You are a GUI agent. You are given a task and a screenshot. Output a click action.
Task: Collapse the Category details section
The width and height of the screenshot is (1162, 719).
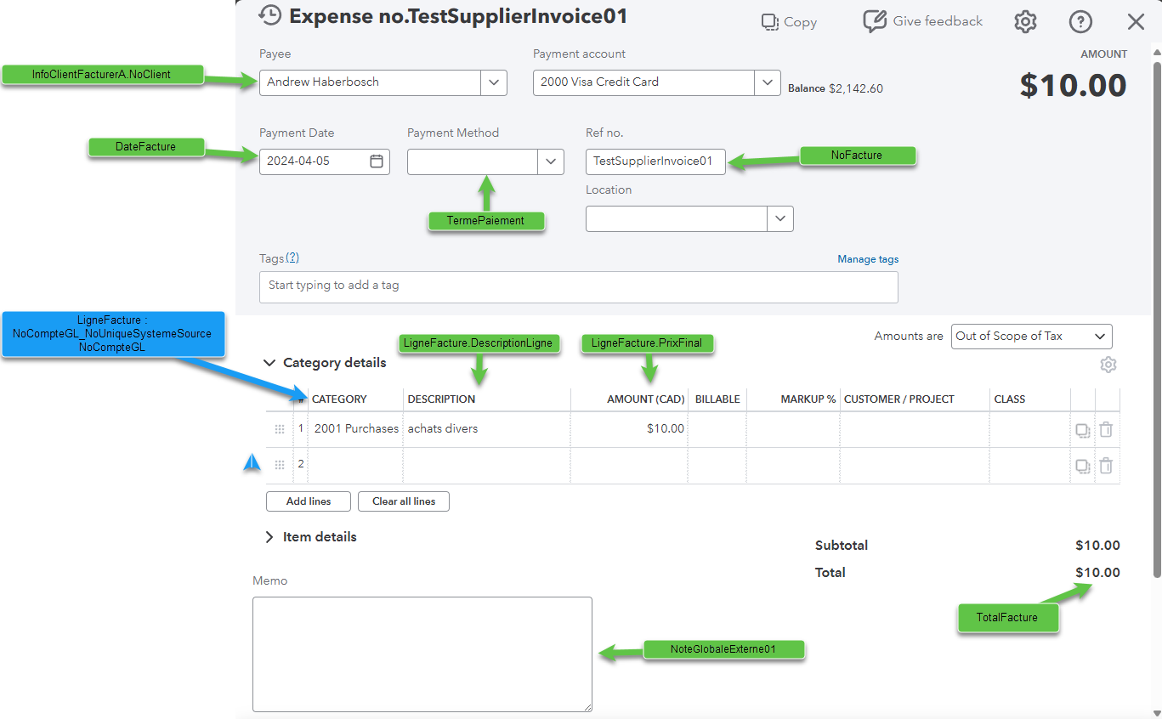click(x=269, y=363)
